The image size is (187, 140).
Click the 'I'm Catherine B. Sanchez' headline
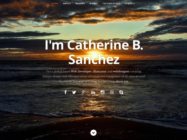tap(94, 52)
